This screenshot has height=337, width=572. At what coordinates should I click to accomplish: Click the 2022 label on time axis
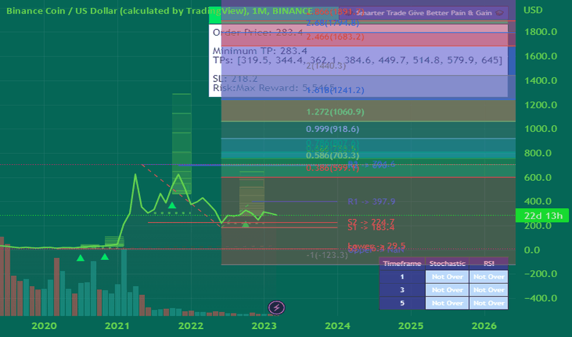(191, 326)
